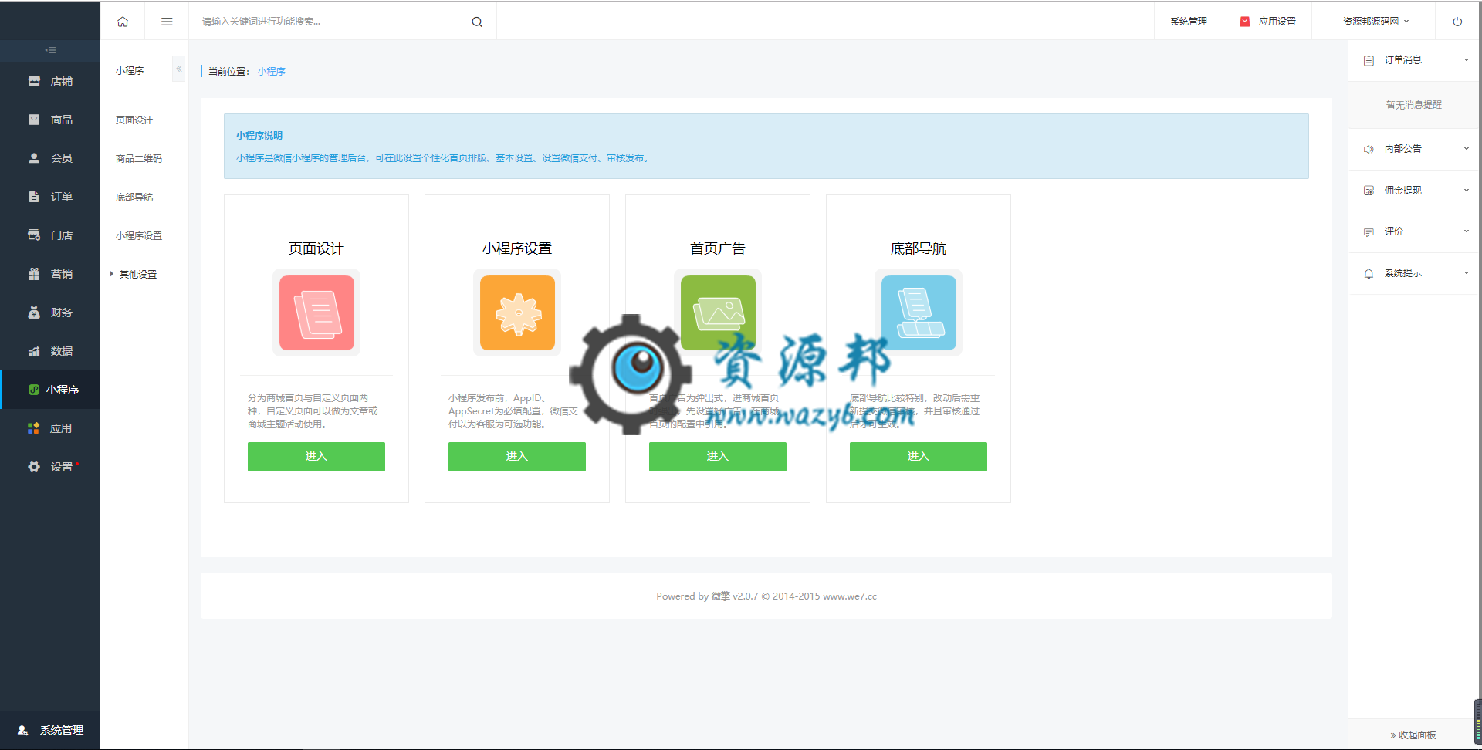Click the 小程序设置 card title
Viewport: 1482px width, 750px height.
(x=517, y=248)
